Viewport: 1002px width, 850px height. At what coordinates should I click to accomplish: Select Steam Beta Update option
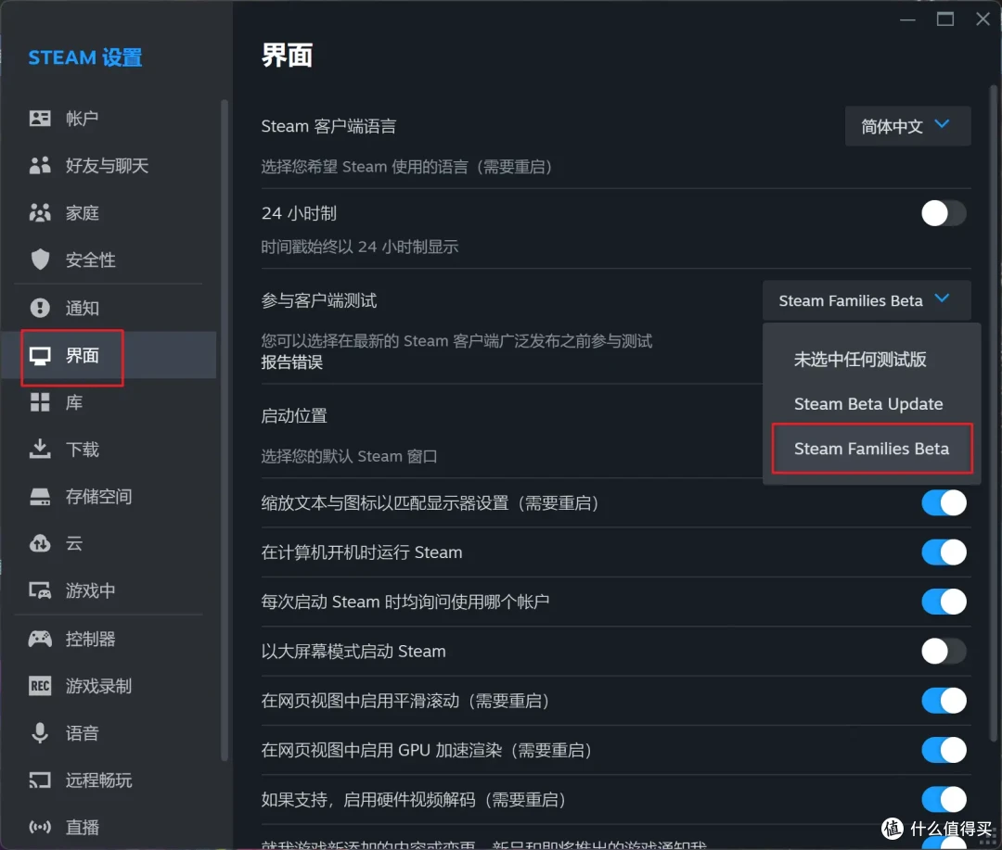tap(871, 403)
